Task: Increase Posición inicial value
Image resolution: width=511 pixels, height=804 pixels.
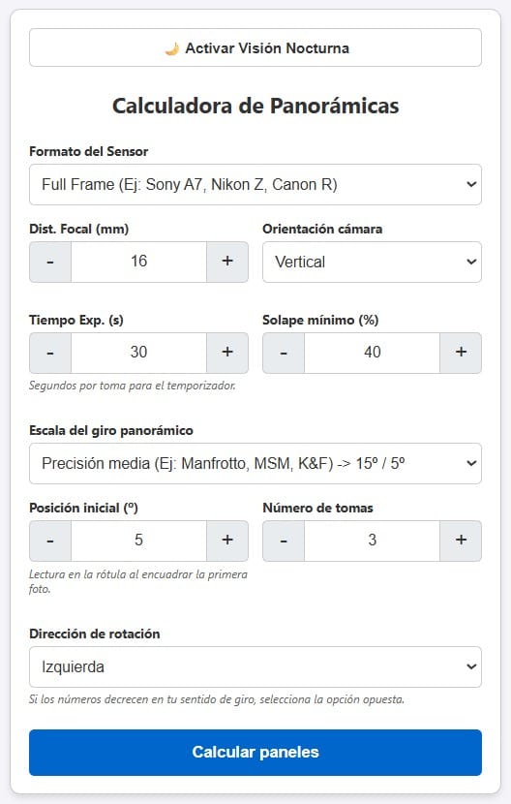Action: [227, 541]
